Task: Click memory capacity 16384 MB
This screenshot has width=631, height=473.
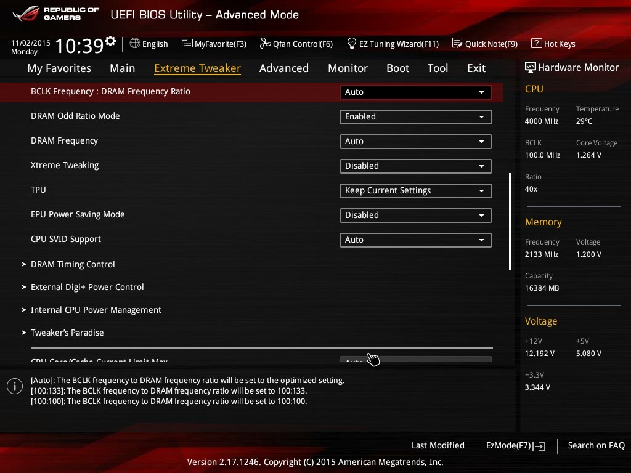Action: [542, 288]
